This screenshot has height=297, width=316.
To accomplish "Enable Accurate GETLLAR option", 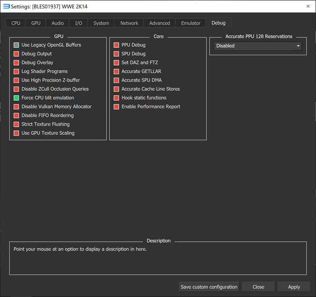I will pyautogui.click(x=117, y=72).
